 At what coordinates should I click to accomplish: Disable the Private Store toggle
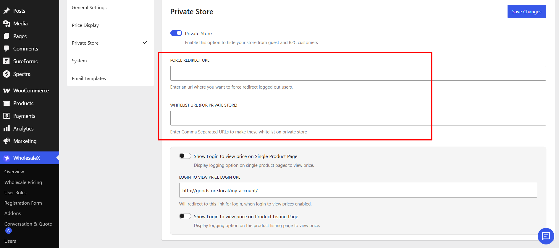pos(176,33)
